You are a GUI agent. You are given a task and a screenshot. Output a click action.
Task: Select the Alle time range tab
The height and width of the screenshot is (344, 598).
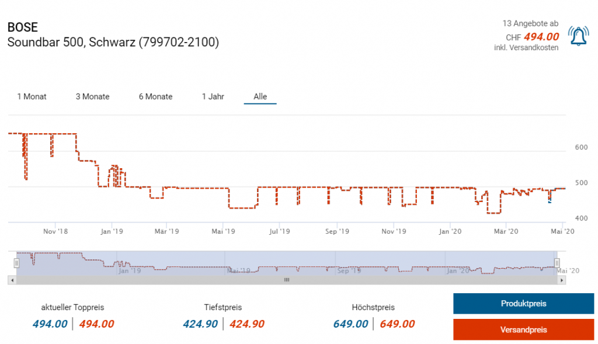coord(260,96)
